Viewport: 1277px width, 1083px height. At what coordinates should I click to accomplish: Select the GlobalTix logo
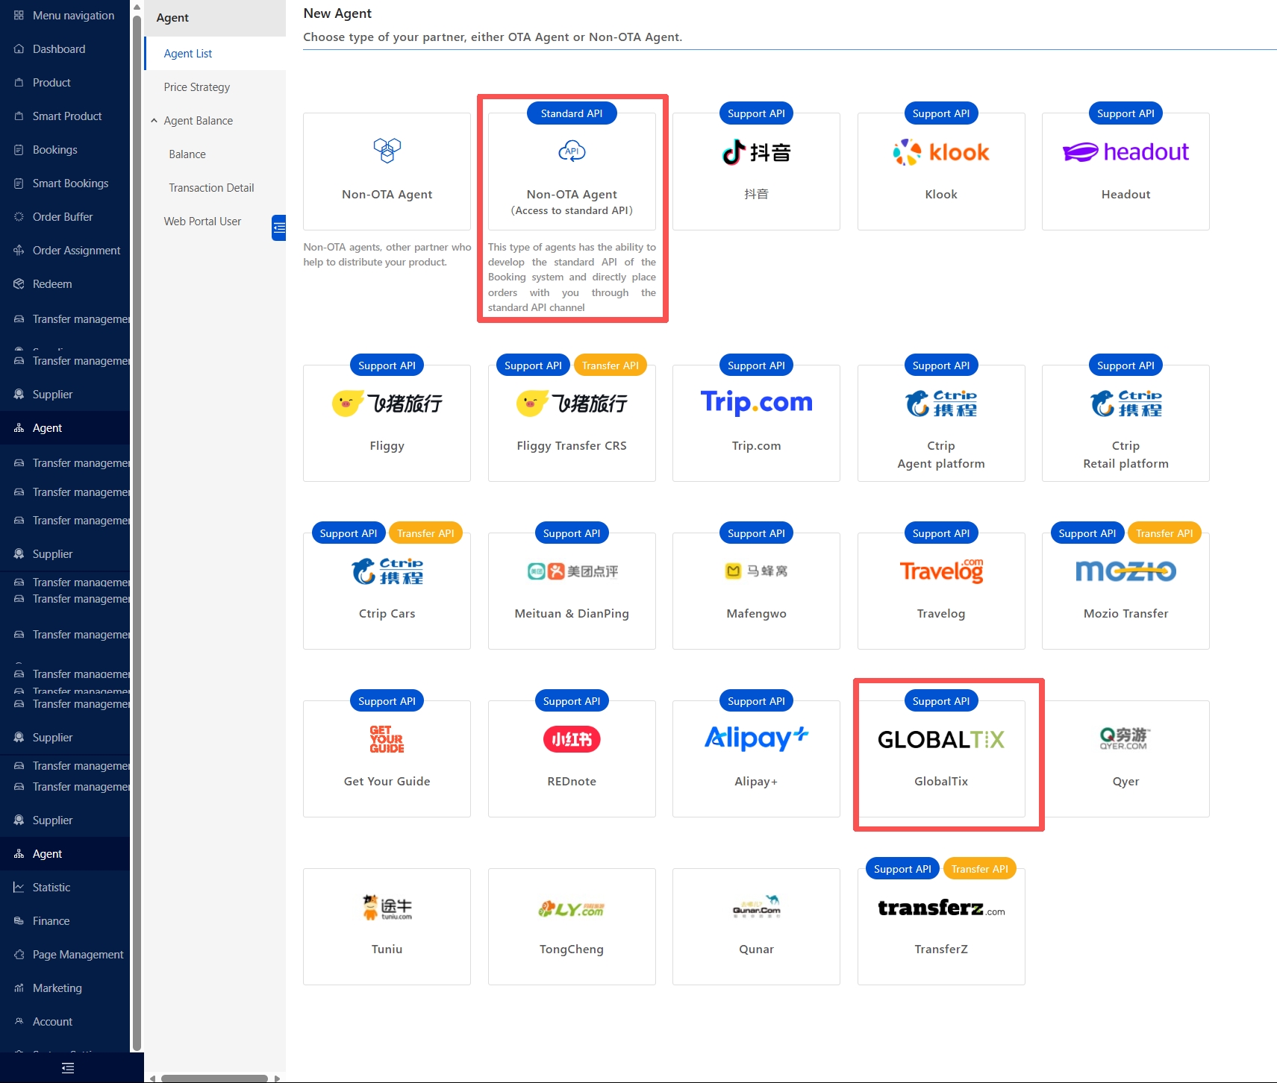[941, 739]
